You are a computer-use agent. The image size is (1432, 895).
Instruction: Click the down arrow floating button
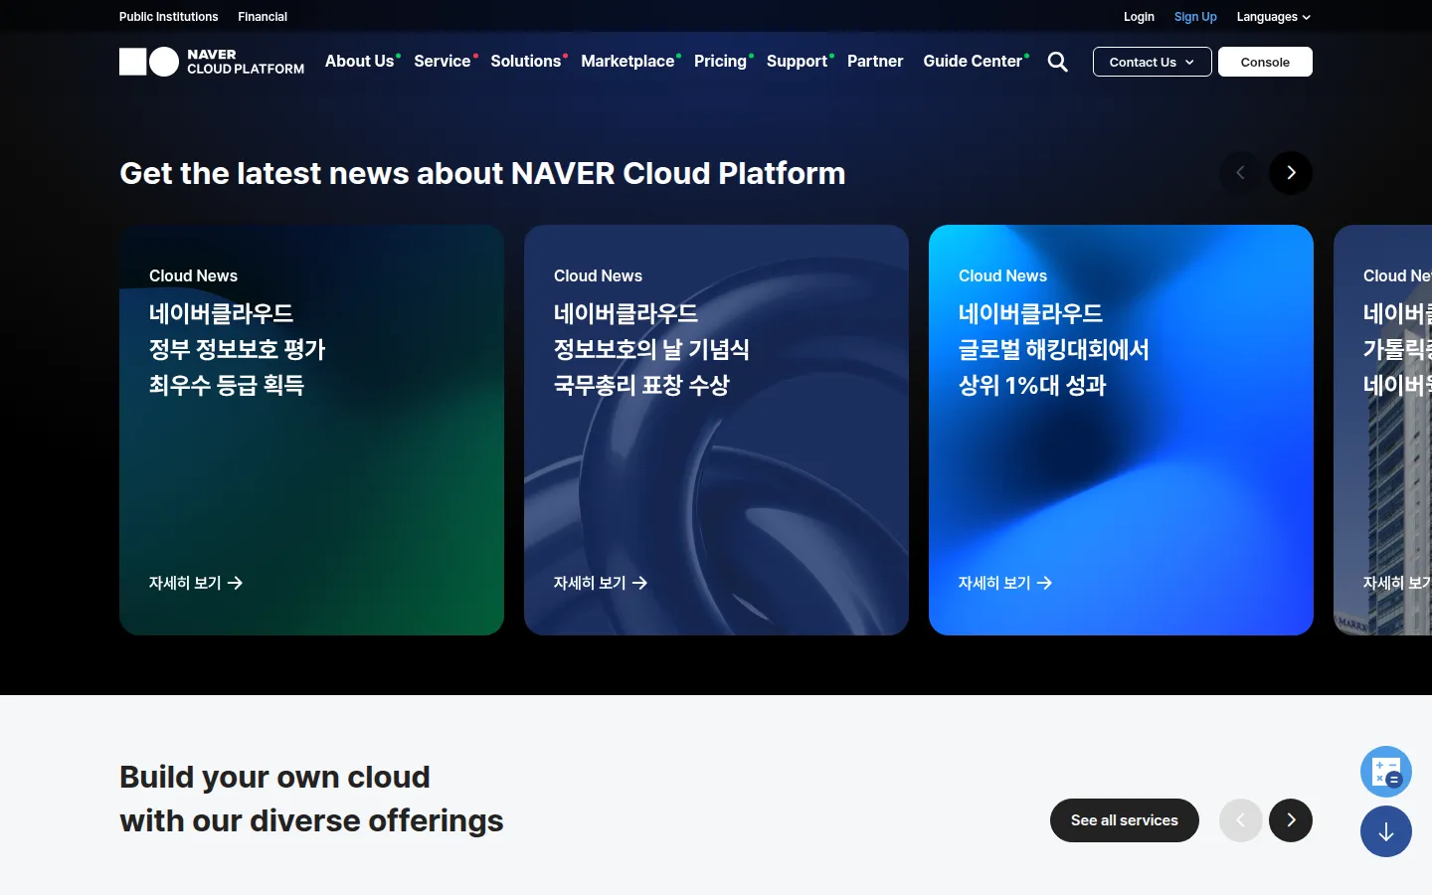click(1386, 831)
